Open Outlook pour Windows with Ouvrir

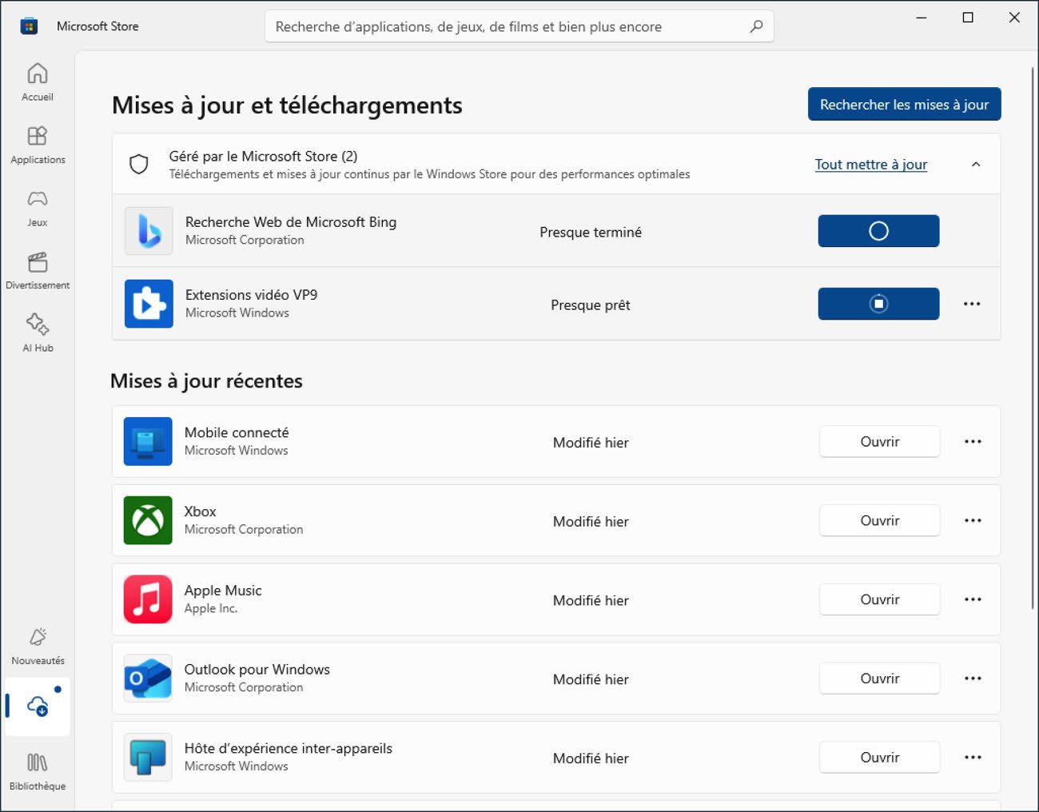coord(879,678)
